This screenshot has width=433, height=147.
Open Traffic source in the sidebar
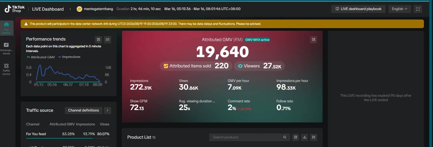pos(6,70)
